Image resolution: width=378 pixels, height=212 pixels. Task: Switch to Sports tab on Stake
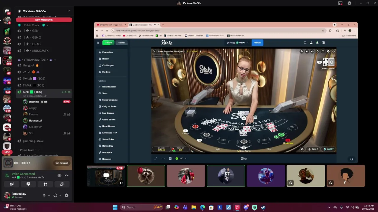click(x=121, y=43)
